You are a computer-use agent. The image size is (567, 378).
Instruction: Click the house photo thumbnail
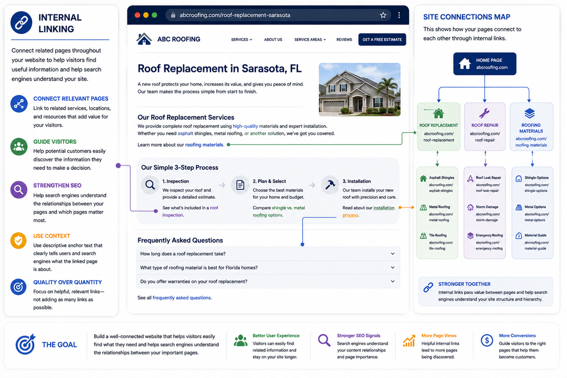[359, 90]
